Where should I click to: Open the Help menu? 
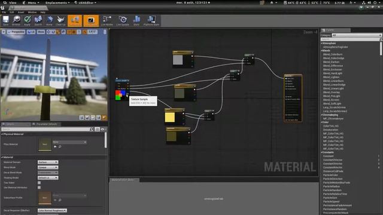(x=42, y=12)
